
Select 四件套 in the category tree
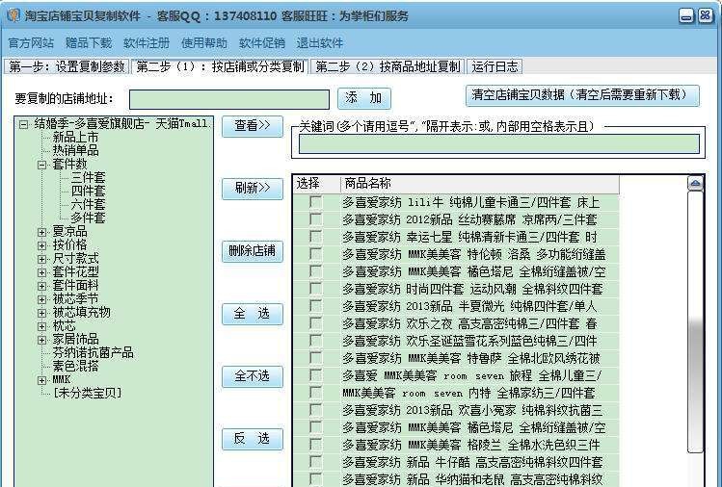(88, 191)
